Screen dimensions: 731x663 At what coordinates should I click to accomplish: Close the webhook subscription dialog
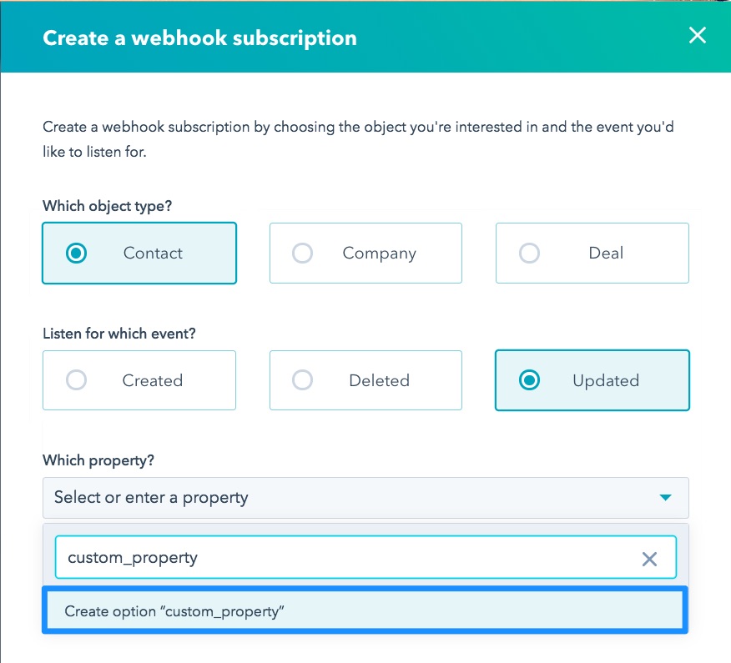(x=698, y=35)
